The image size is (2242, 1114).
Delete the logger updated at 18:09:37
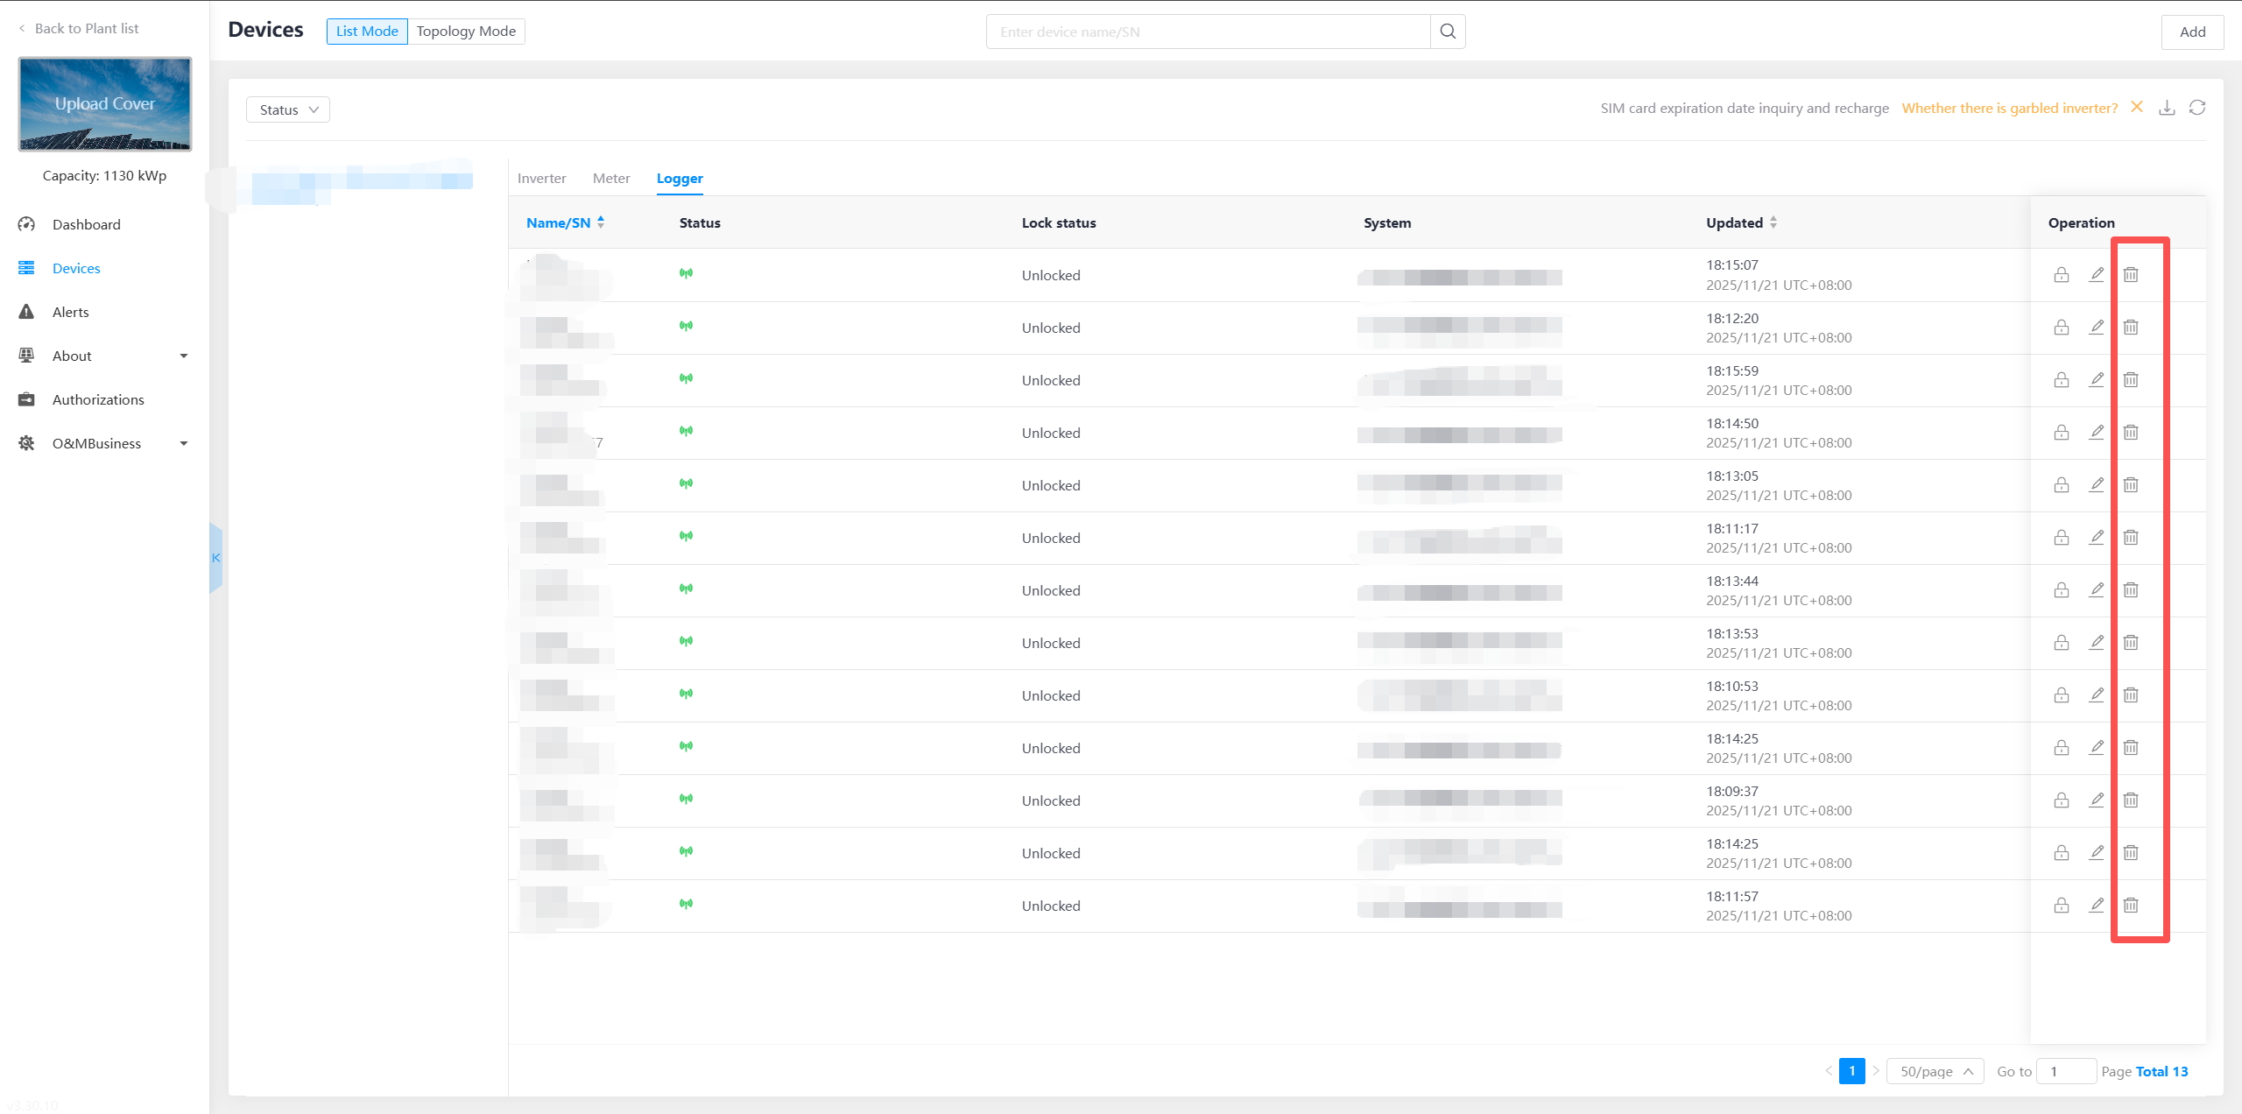point(2131,800)
